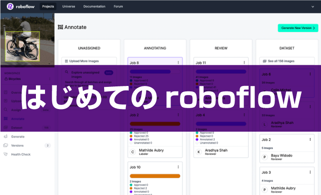Screen dimensions: 321x195
Task: Click Unannotated 0 in Job 4 card
Action: point(209,143)
